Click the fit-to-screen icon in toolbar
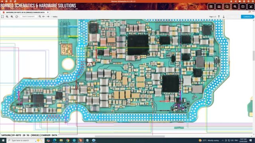255x143 pixels. (x=2, y=17)
